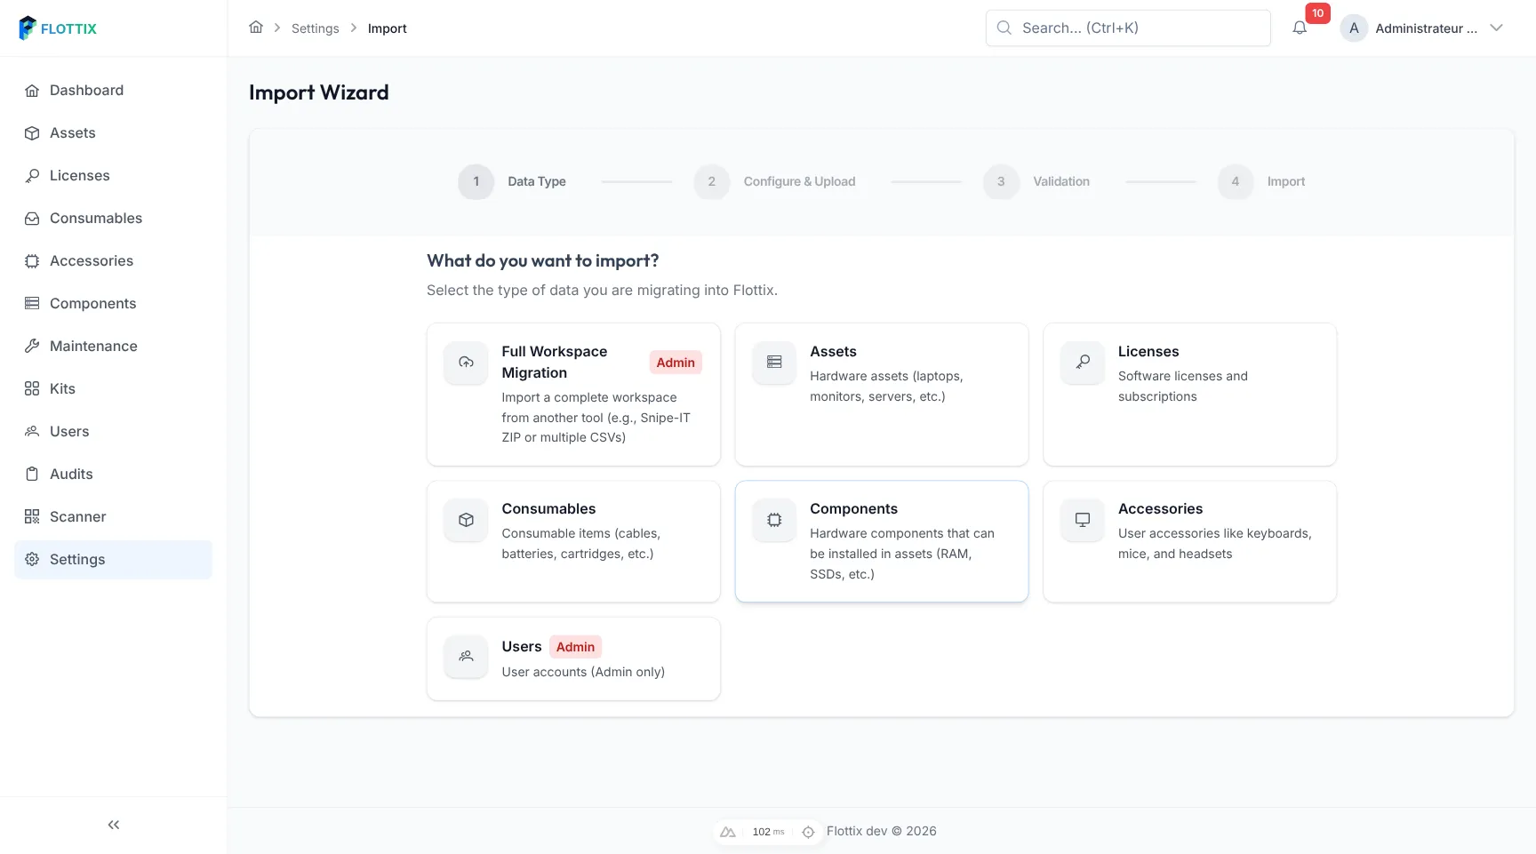Open the Maintenance section
Viewport: 1536px width, 854px height.
[x=113, y=347]
